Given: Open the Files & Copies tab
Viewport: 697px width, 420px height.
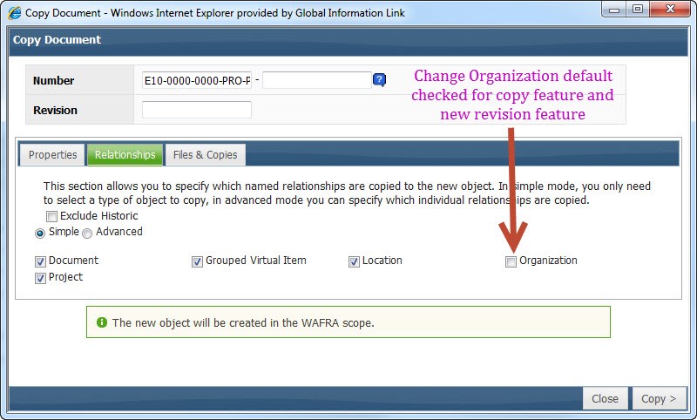Looking at the screenshot, I should (206, 154).
